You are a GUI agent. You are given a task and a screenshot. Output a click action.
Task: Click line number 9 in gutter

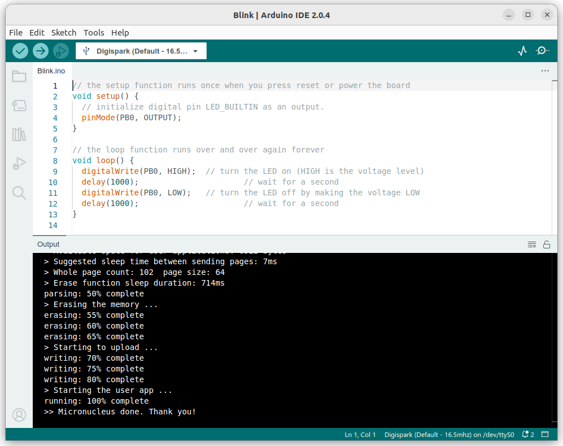[55, 172]
